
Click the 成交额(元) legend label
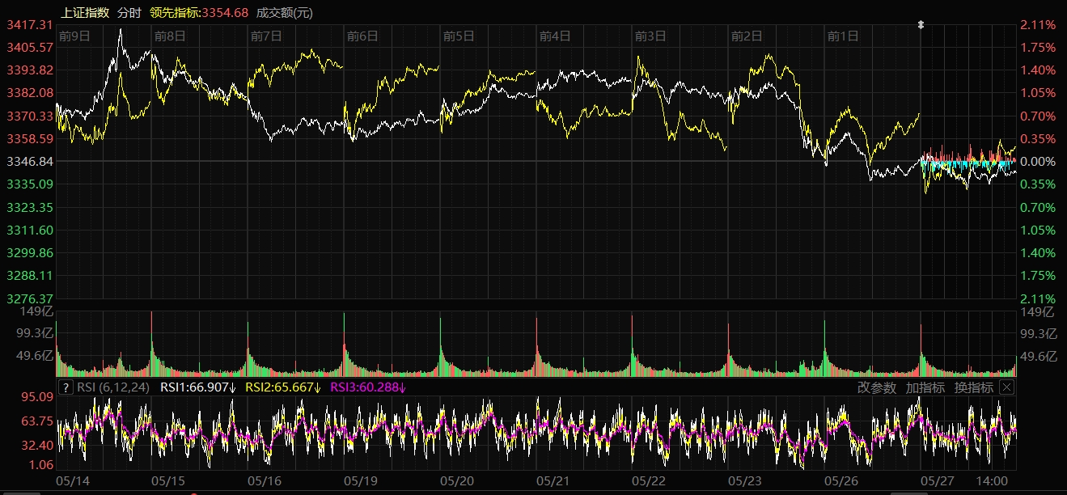tap(284, 12)
